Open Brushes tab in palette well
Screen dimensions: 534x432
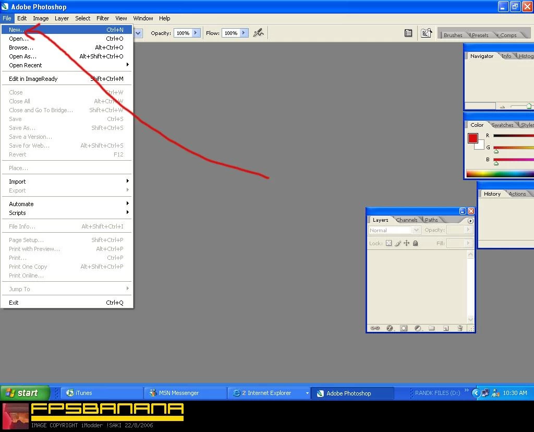coord(453,35)
